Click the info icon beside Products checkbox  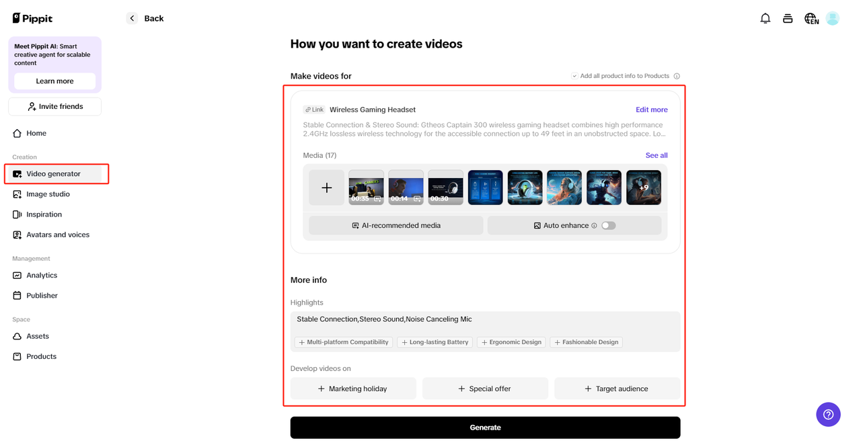pos(677,77)
